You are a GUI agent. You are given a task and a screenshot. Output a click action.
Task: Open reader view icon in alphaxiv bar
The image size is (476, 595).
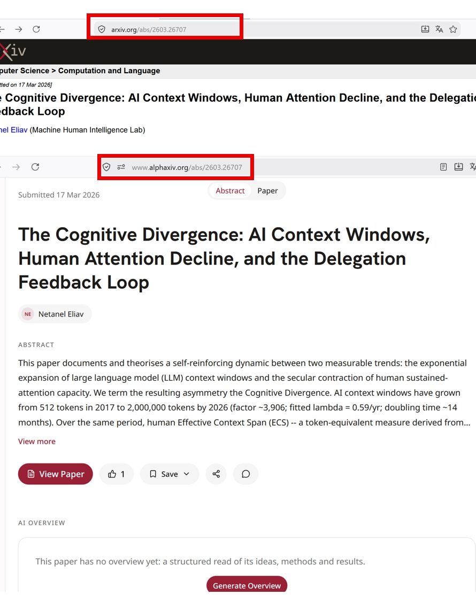(443, 167)
